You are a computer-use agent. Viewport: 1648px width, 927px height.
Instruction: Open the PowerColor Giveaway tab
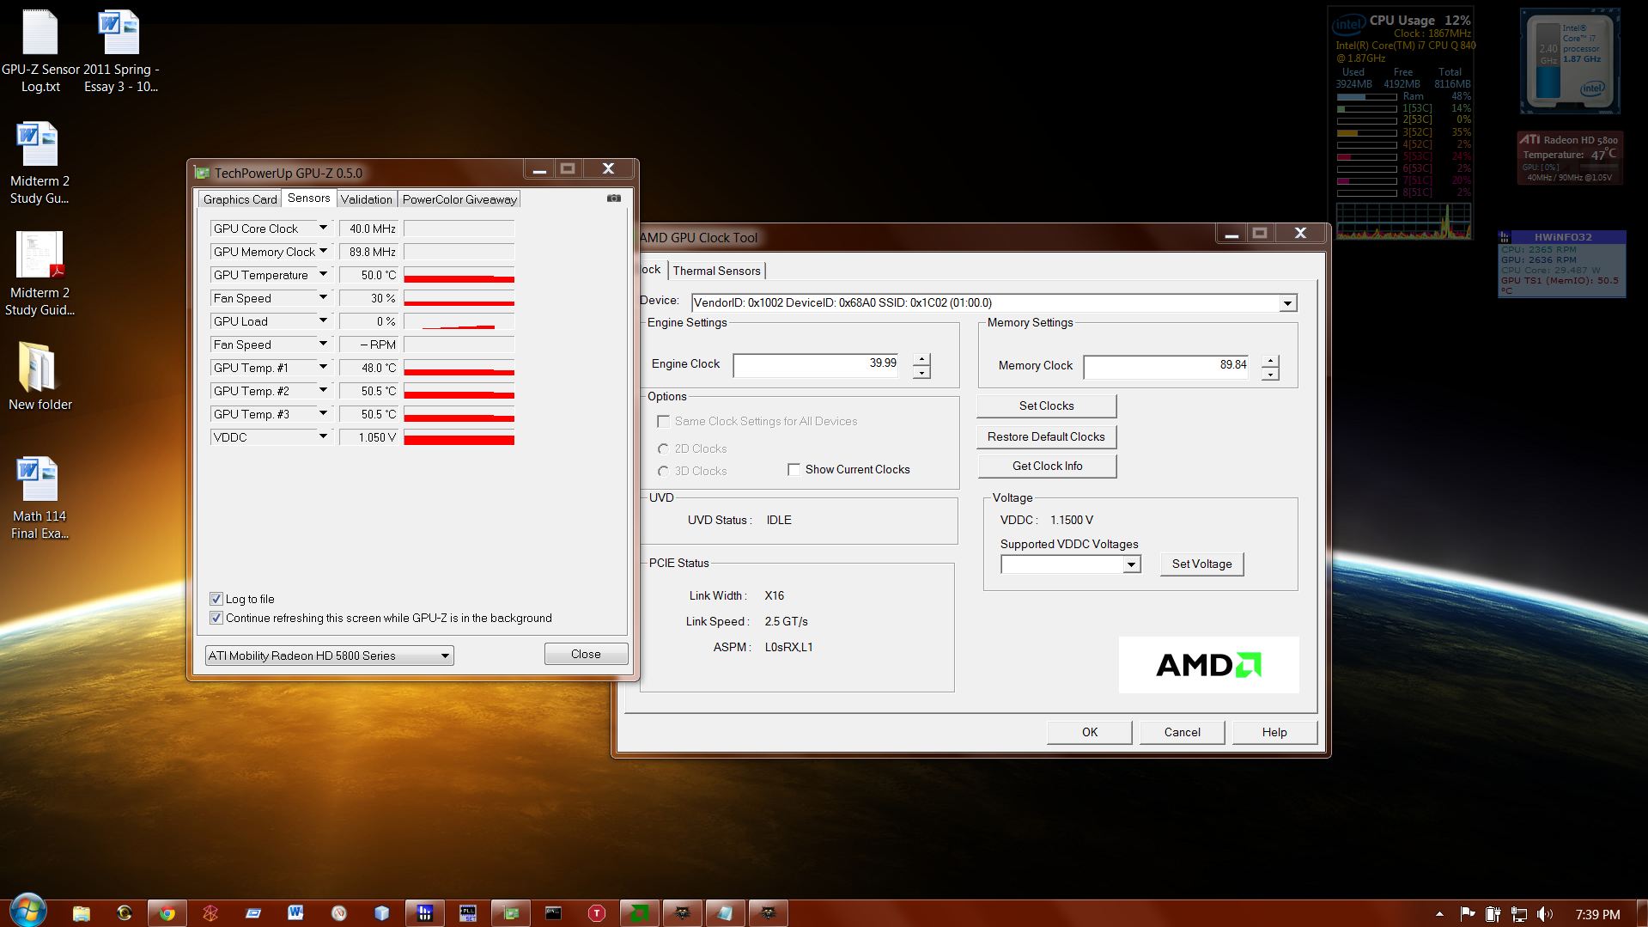tap(459, 199)
